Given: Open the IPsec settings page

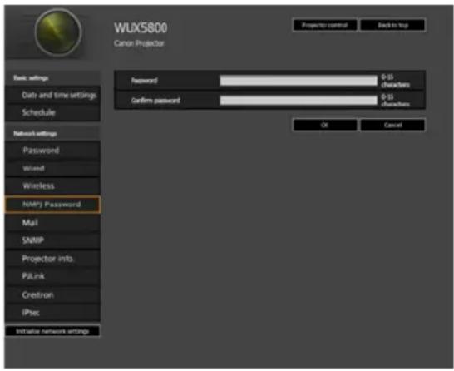Looking at the screenshot, I should pyautogui.click(x=52, y=313).
